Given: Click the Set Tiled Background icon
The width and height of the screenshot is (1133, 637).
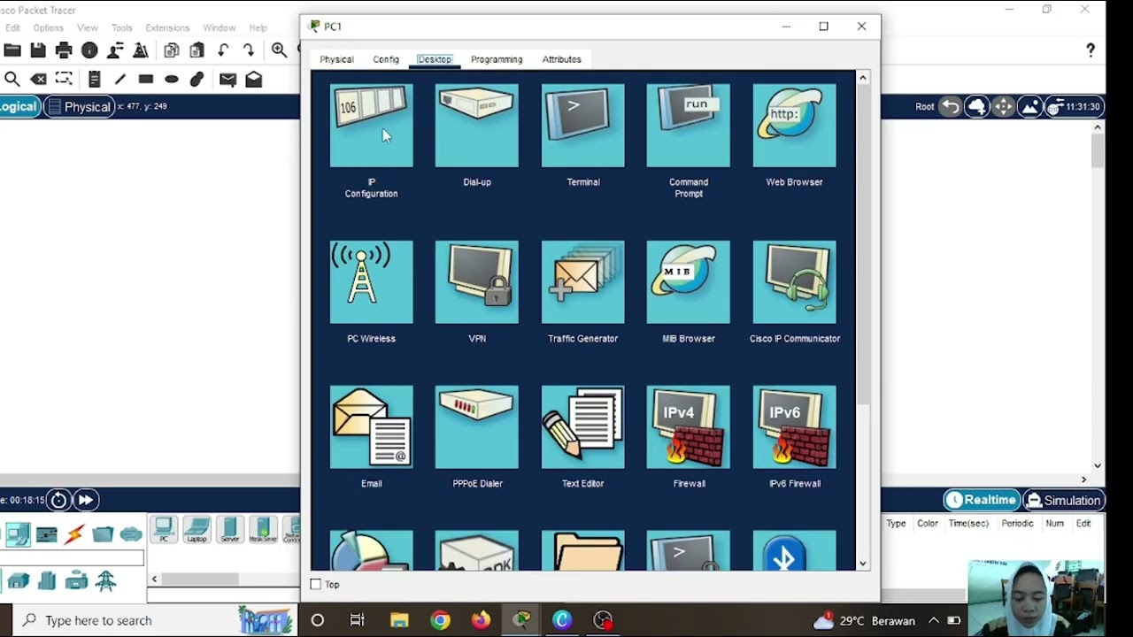Looking at the screenshot, I should coord(1029,107).
